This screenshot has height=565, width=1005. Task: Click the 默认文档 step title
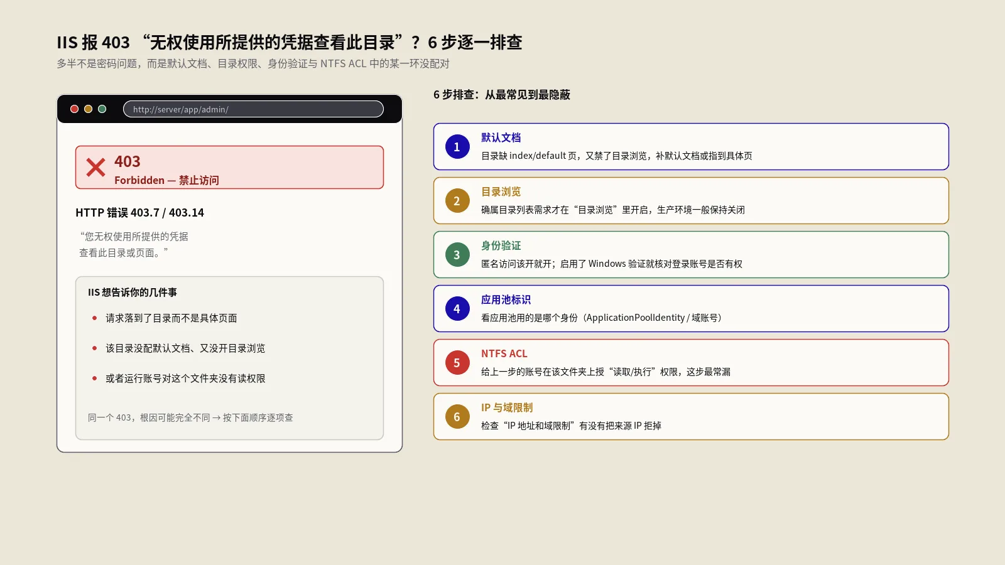[x=501, y=137]
